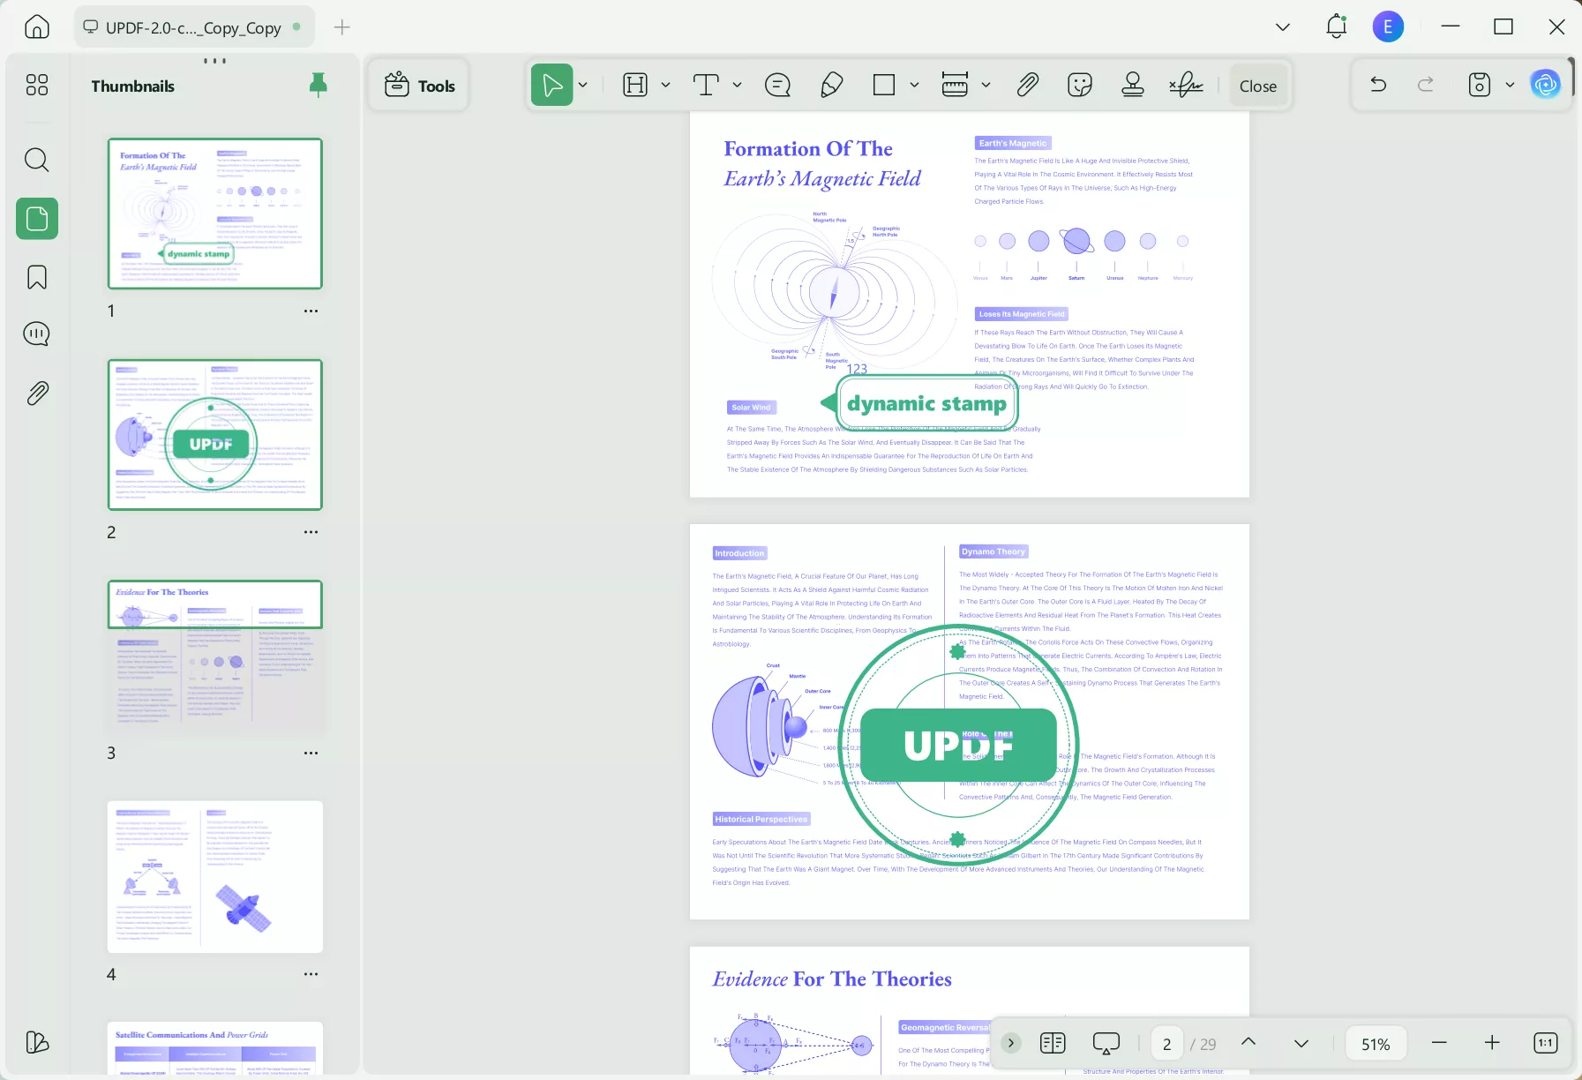Open the Sticker tool
The height and width of the screenshot is (1080, 1582).
tap(1078, 85)
